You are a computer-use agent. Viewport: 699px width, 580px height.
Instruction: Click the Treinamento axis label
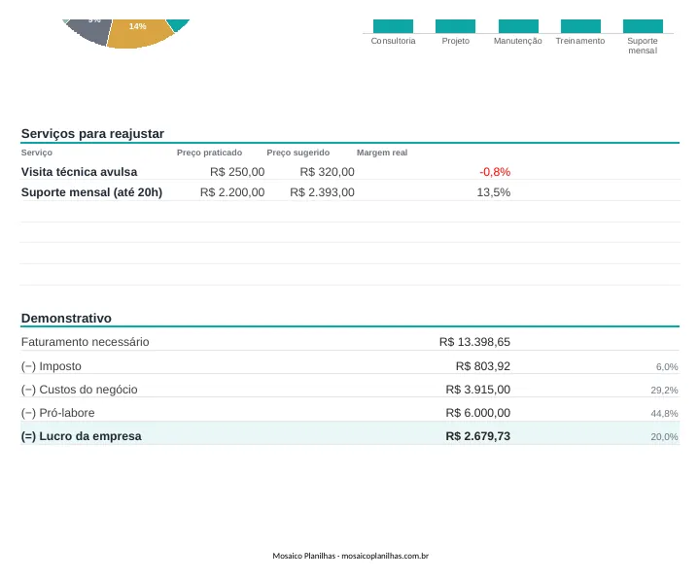coord(580,41)
